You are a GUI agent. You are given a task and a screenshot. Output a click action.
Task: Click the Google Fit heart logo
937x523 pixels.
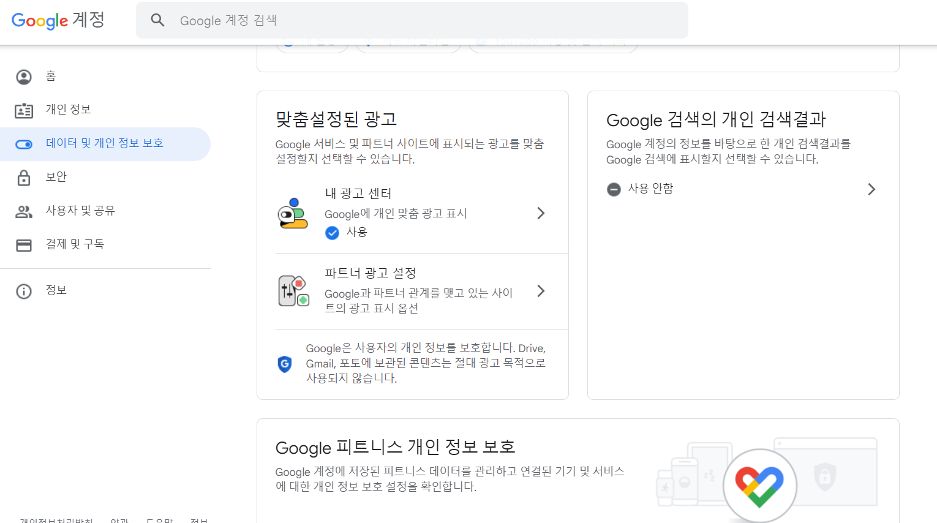click(759, 486)
